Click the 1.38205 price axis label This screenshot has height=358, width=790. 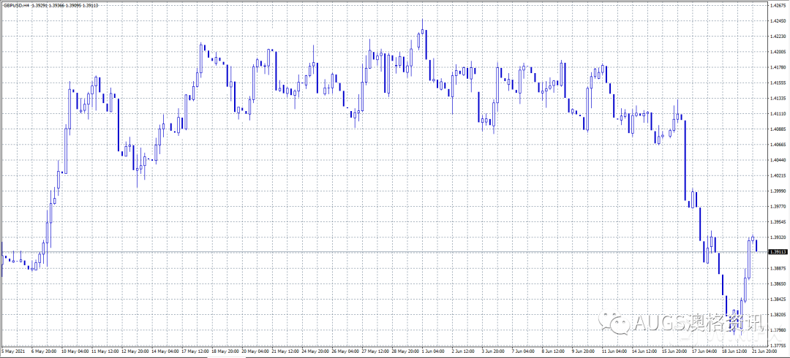click(x=777, y=314)
